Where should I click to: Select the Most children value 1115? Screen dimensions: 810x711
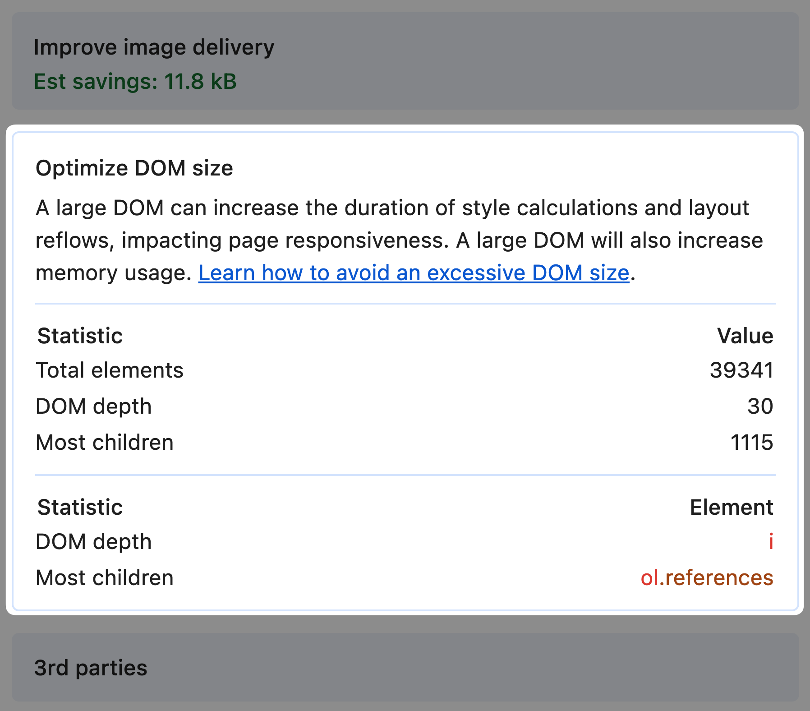click(x=751, y=443)
